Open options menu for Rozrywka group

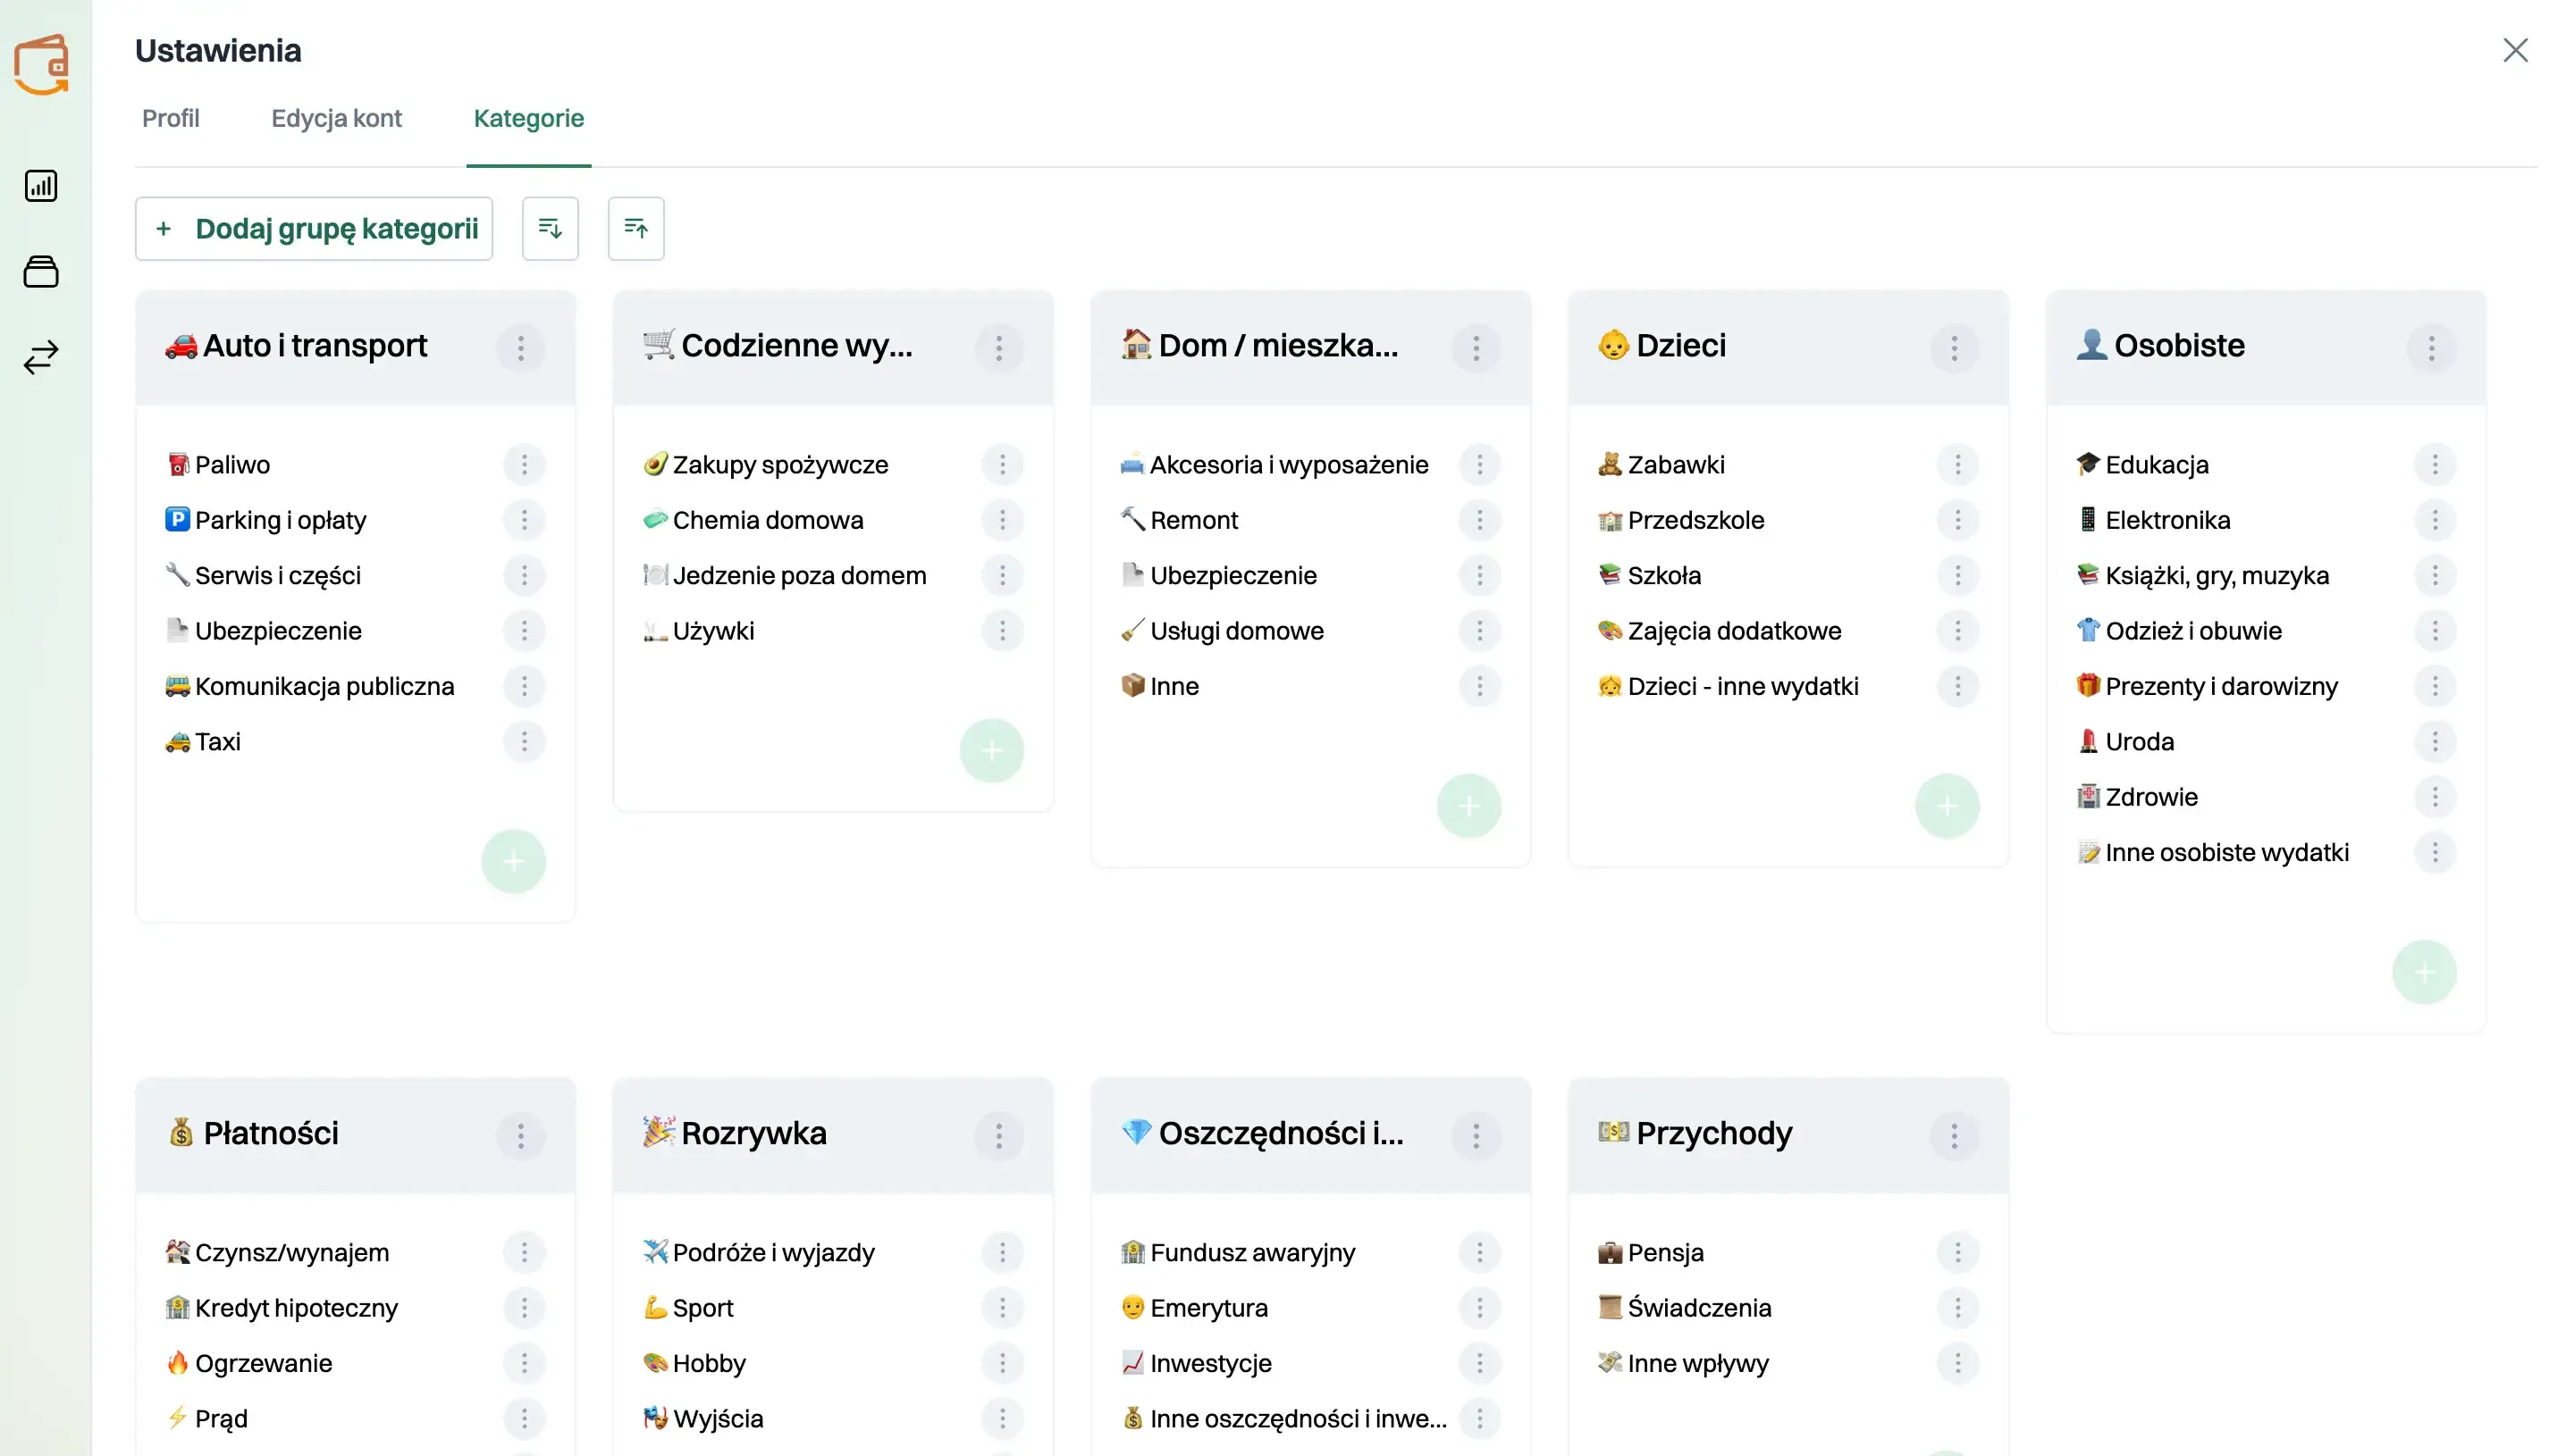click(x=998, y=1136)
